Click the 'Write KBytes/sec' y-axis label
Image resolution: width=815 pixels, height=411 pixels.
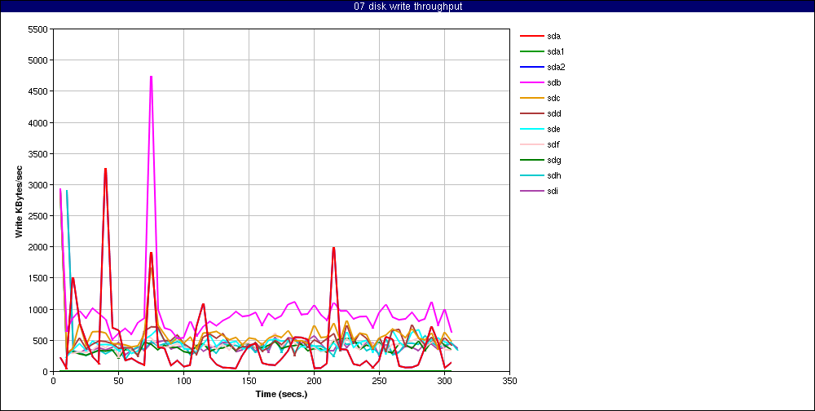pos(19,201)
